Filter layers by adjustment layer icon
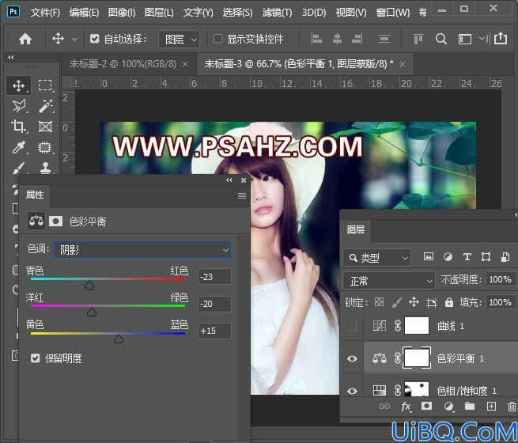The image size is (518, 443). [x=448, y=256]
